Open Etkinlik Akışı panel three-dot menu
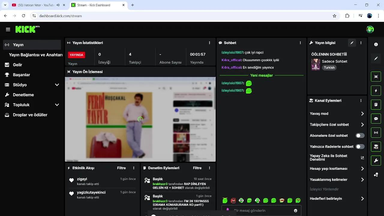384x216 pixels. coord(134,168)
